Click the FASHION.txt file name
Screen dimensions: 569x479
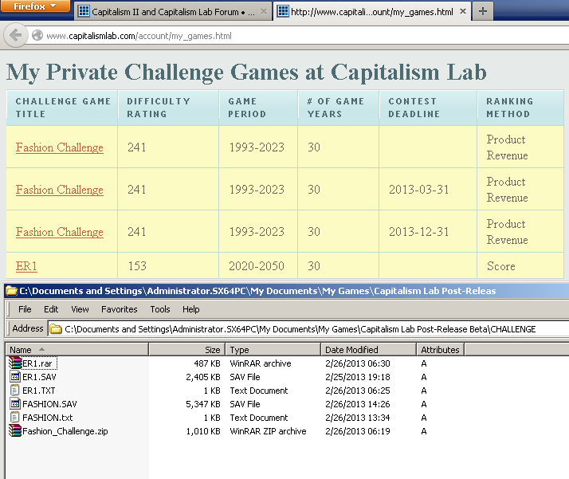(x=48, y=418)
